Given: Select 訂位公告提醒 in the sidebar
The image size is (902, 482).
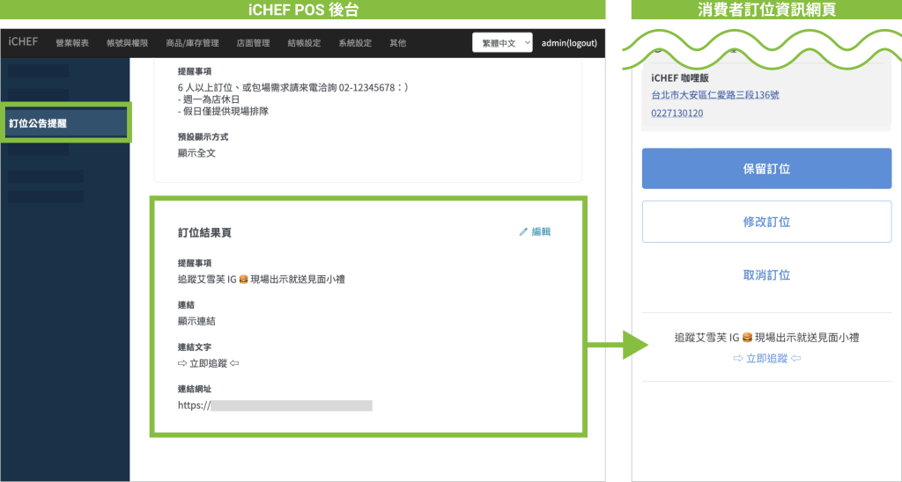Looking at the screenshot, I should coord(66,123).
